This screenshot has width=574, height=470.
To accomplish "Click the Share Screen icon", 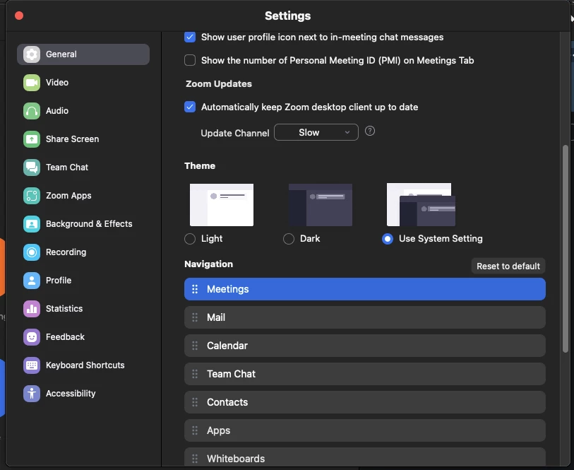I will (32, 139).
